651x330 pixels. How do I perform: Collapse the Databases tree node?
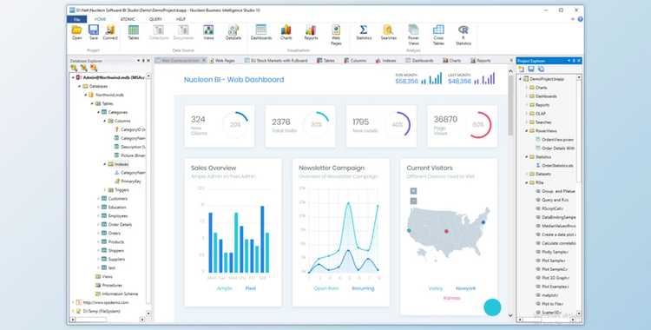(x=79, y=87)
